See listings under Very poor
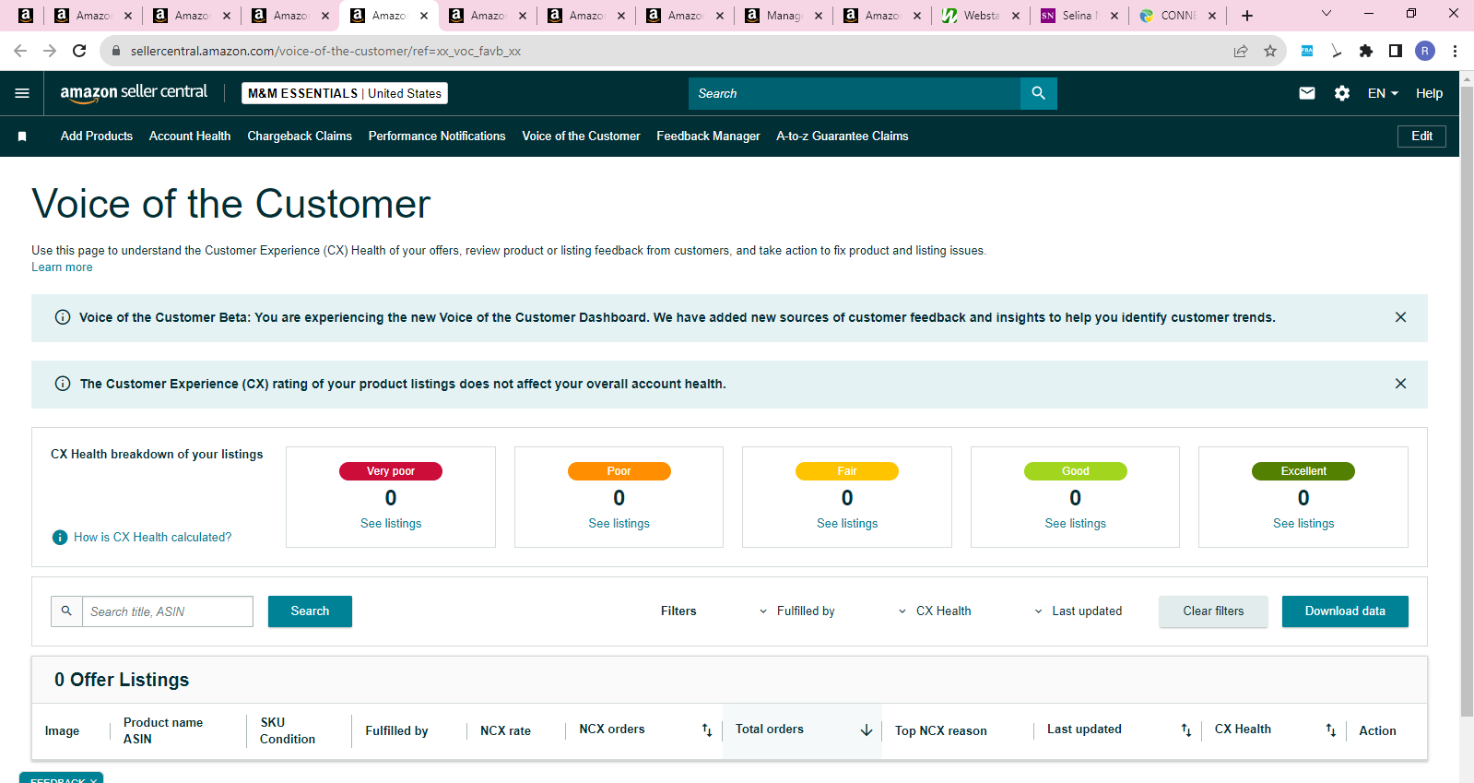The height and width of the screenshot is (783, 1474). coord(391,523)
